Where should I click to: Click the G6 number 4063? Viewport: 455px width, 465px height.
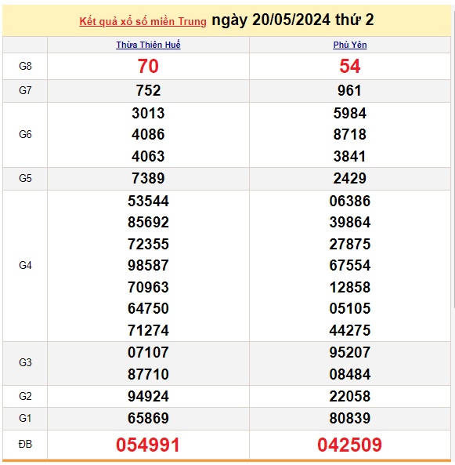click(148, 156)
